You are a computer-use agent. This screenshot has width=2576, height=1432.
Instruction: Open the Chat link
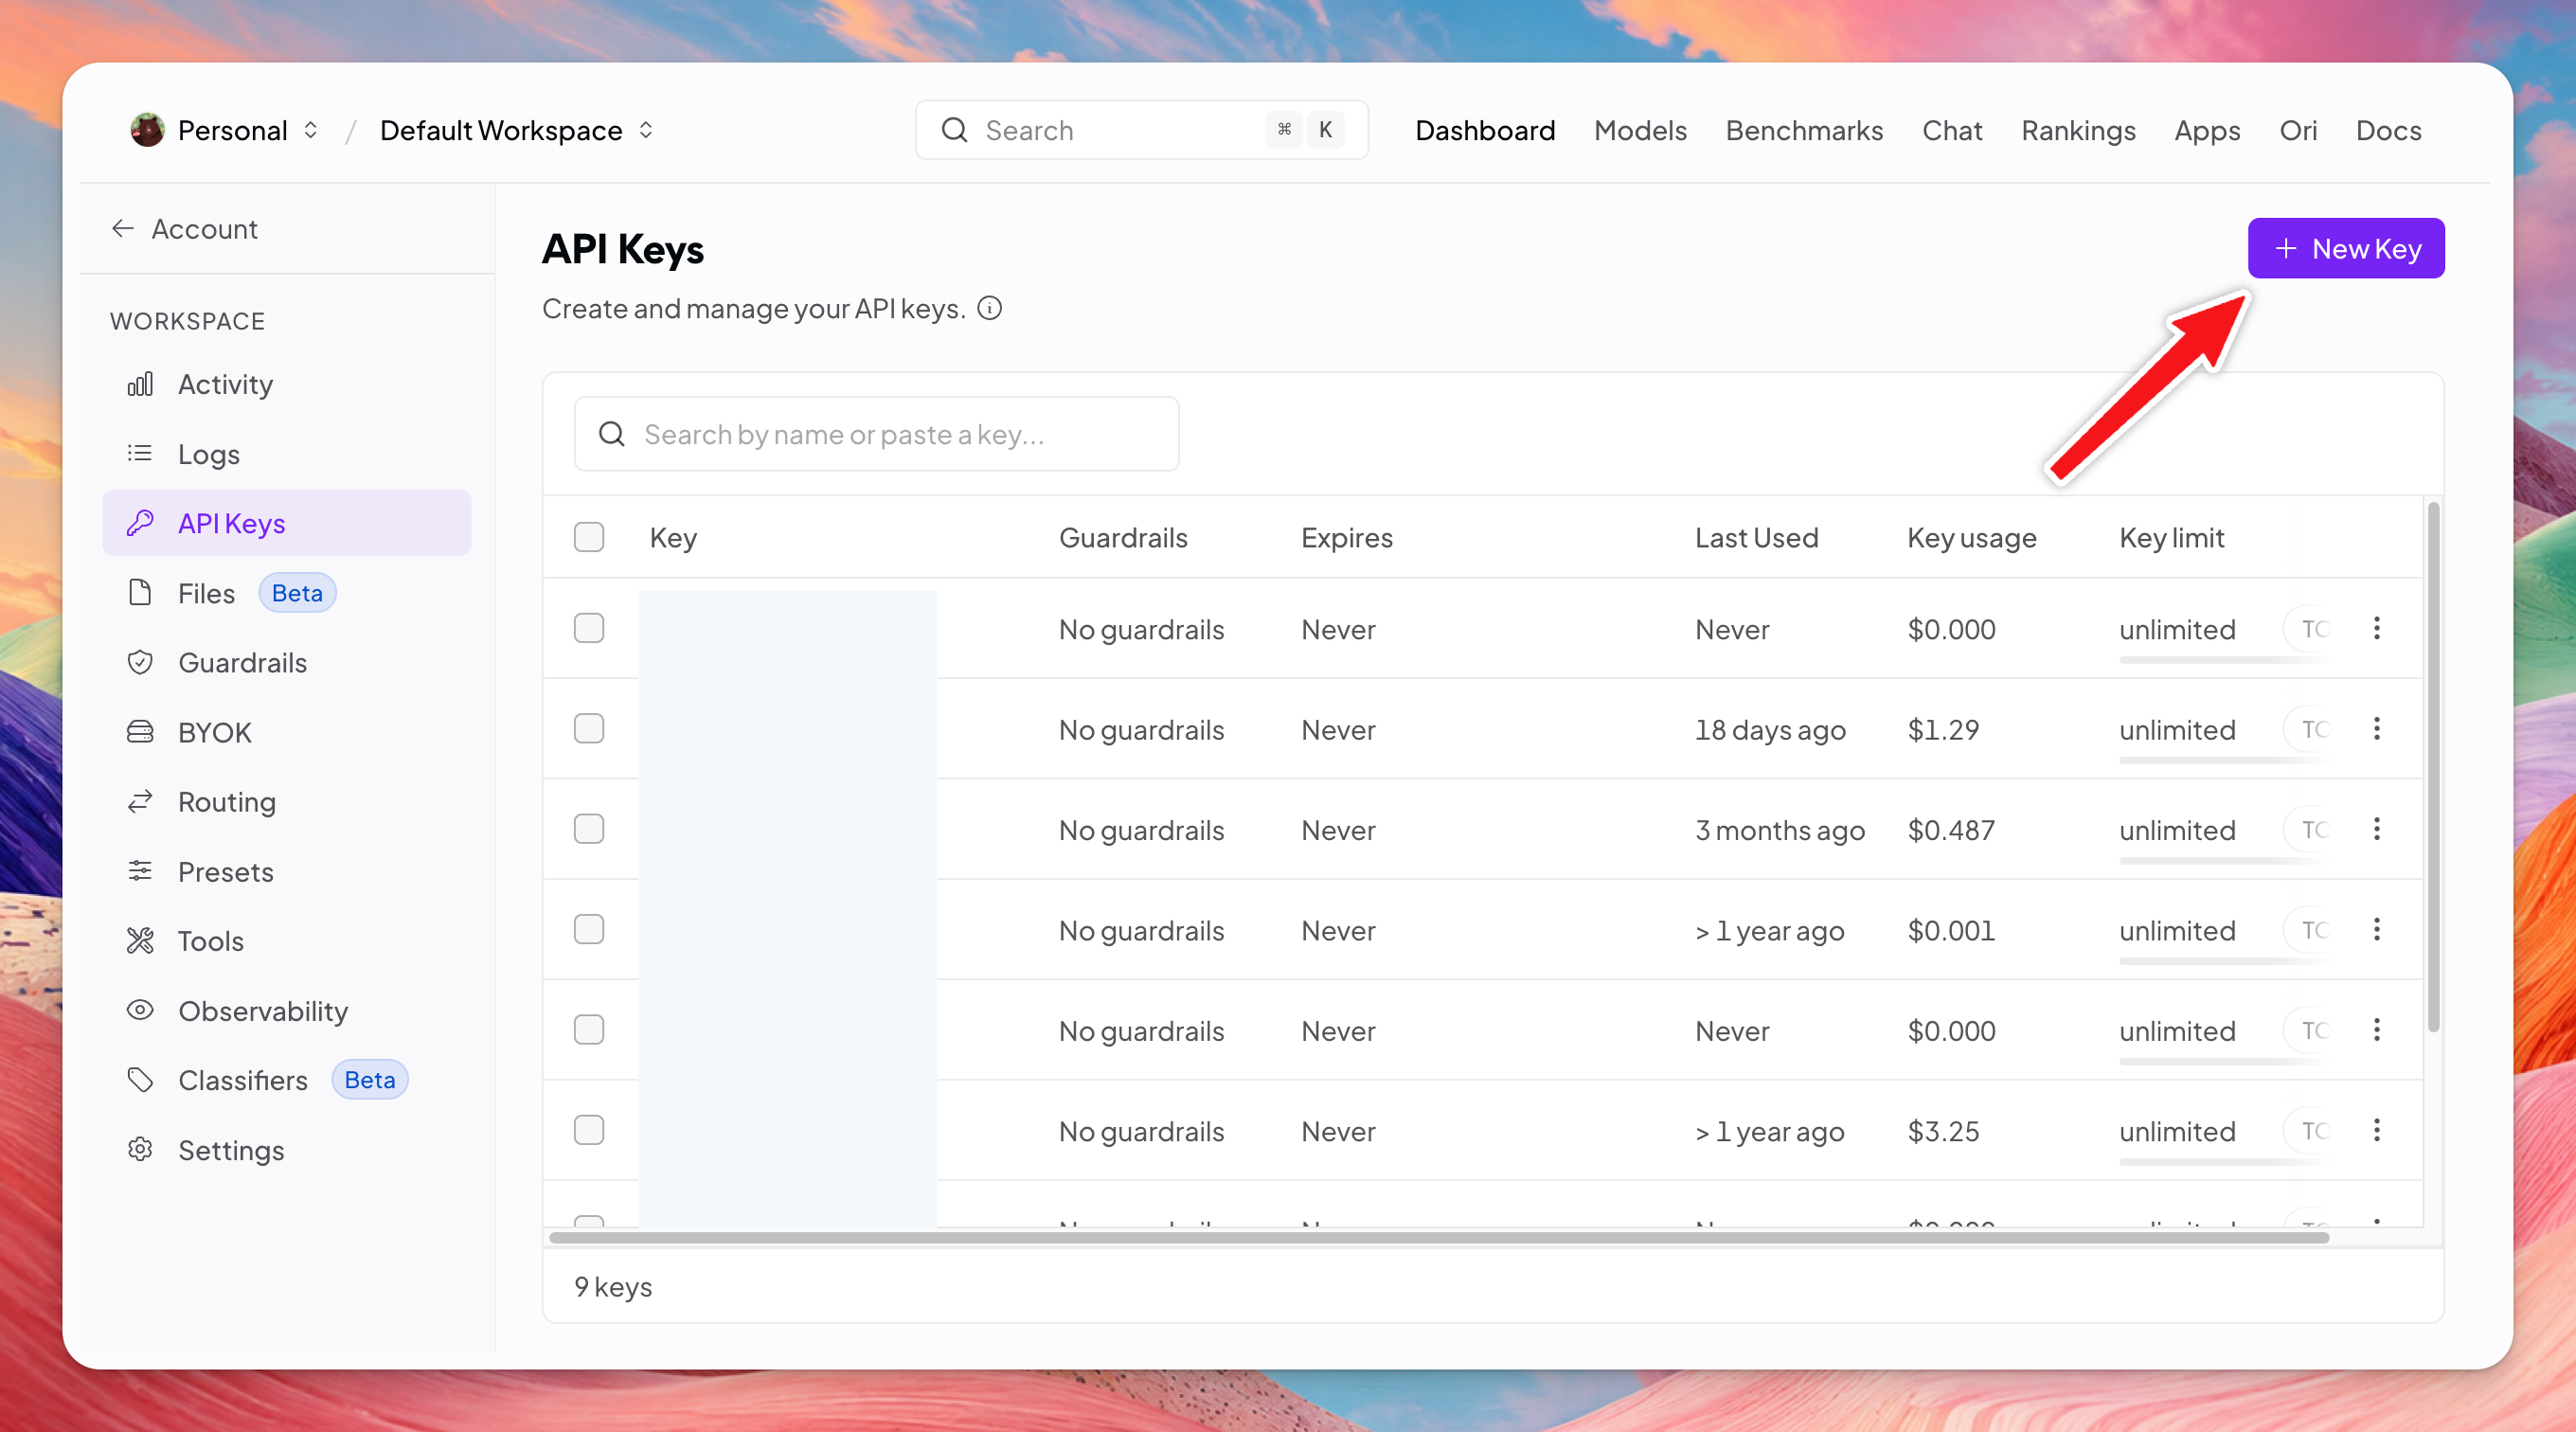pos(1952,130)
